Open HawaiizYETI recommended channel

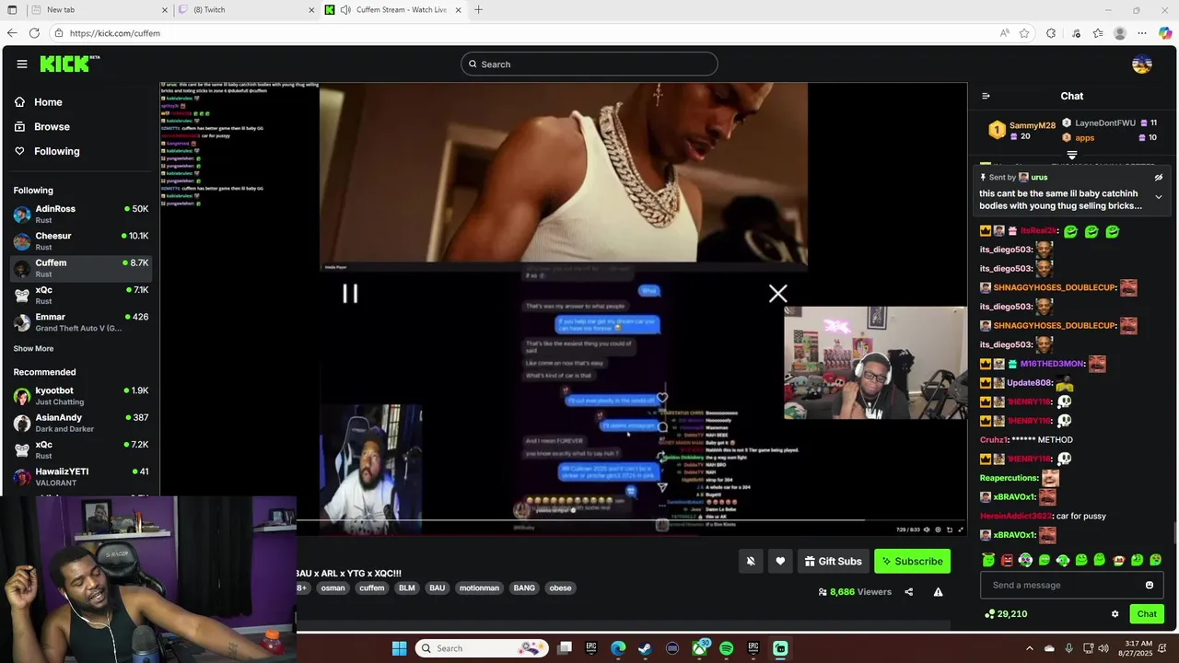point(81,477)
